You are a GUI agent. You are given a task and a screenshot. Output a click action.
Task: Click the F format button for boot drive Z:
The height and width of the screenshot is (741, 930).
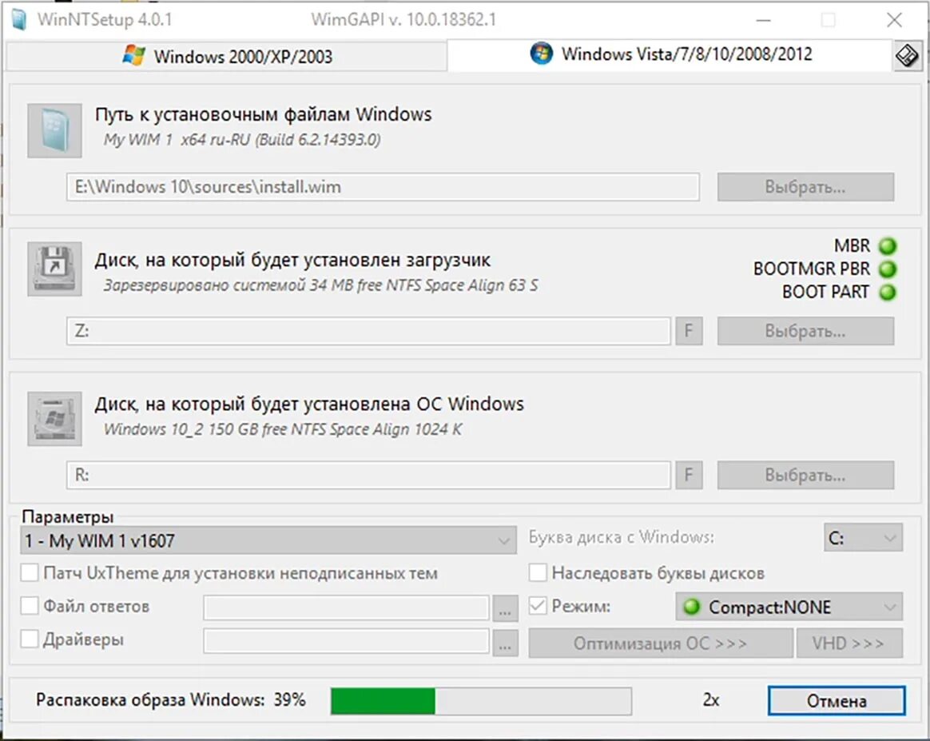click(x=690, y=330)
